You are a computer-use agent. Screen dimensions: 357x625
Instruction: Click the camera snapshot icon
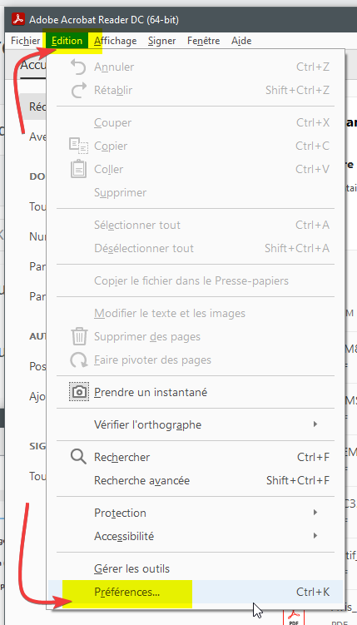pos(79,392)
